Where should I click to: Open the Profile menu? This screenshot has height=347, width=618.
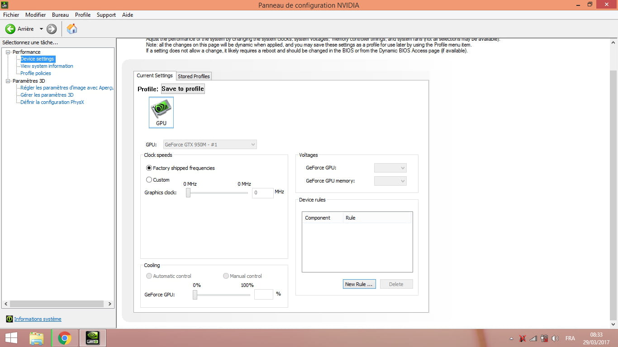pos(83,15)
